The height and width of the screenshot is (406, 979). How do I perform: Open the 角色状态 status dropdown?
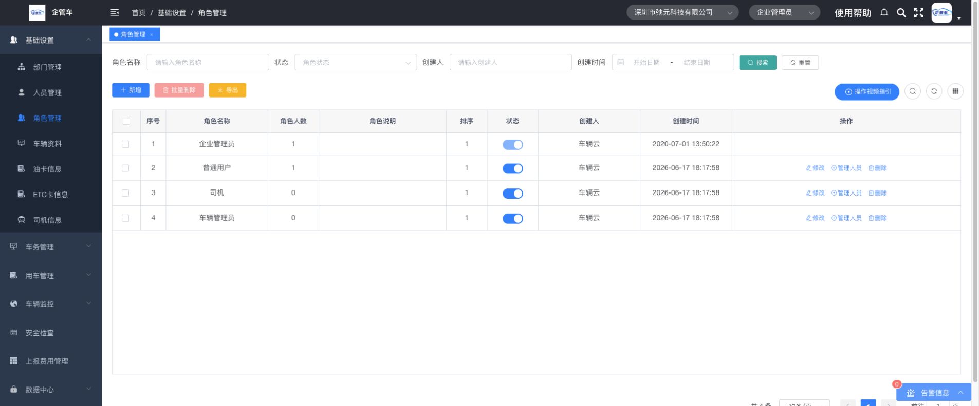[x=356, y=62]
